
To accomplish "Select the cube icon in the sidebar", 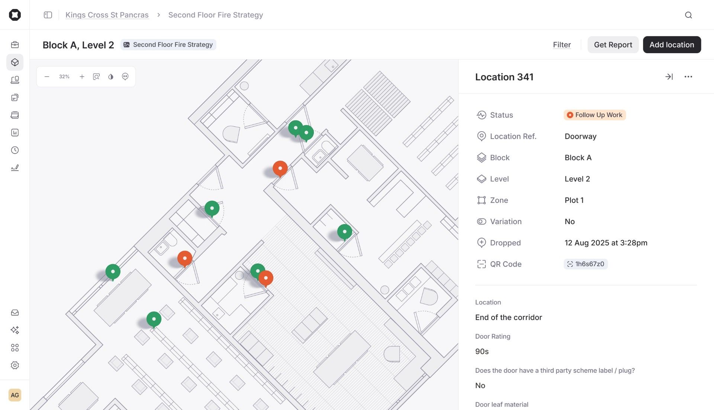I will [15, 62].
